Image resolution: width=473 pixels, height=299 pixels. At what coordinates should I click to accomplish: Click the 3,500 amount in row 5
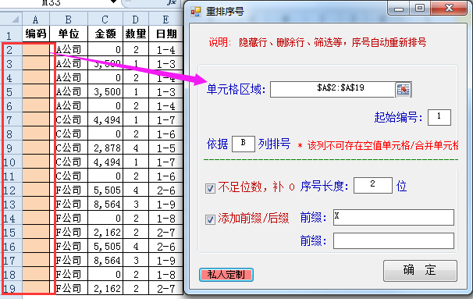tap(105, 91)
